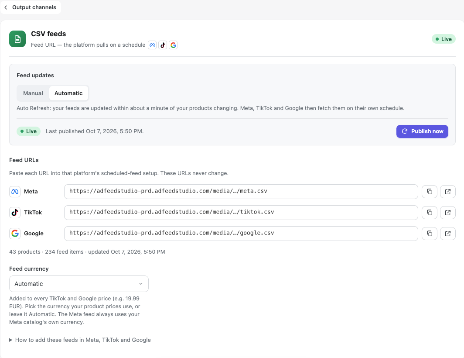Screen dimensions: 464x358
Task: Click the back chevron in Output channels
Action: 6,7
